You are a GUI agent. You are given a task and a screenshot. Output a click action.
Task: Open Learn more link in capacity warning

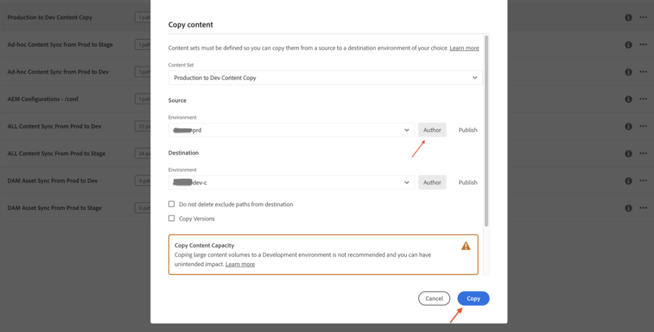click(240, 264)
